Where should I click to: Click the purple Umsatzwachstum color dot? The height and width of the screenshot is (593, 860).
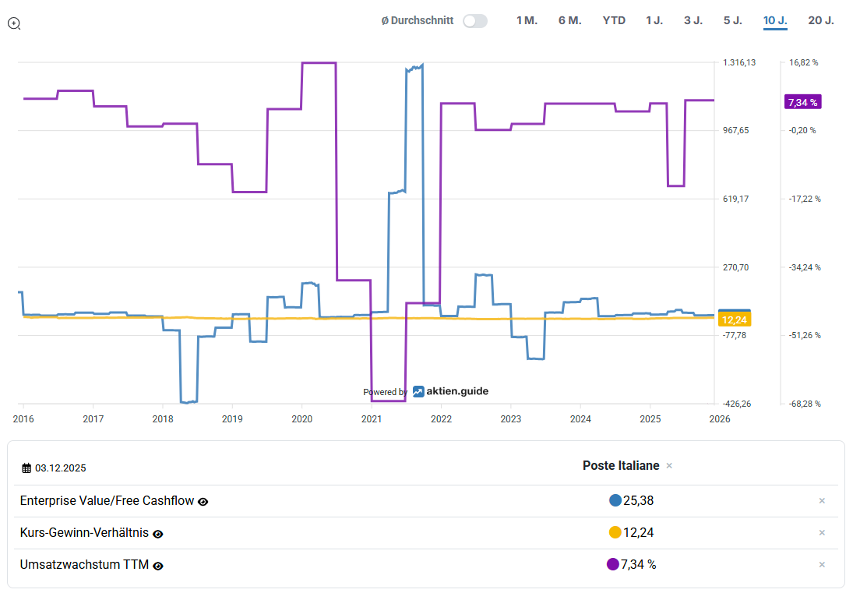612,564
